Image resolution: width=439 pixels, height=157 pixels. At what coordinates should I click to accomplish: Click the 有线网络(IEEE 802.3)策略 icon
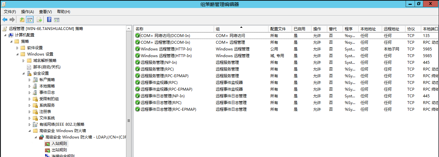(35, 124)
